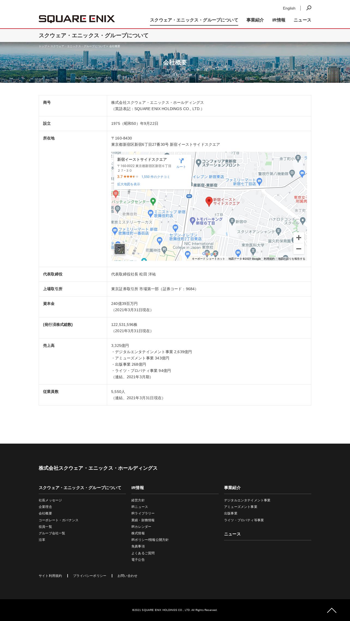The image size is (350, 621).
Task: Open 経営方針 footer link
Action: coord(138,500)
